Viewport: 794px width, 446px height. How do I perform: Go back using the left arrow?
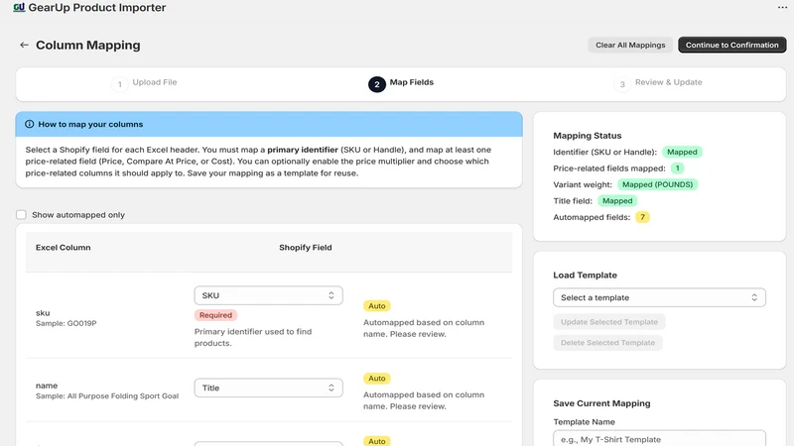click(24, 45)
